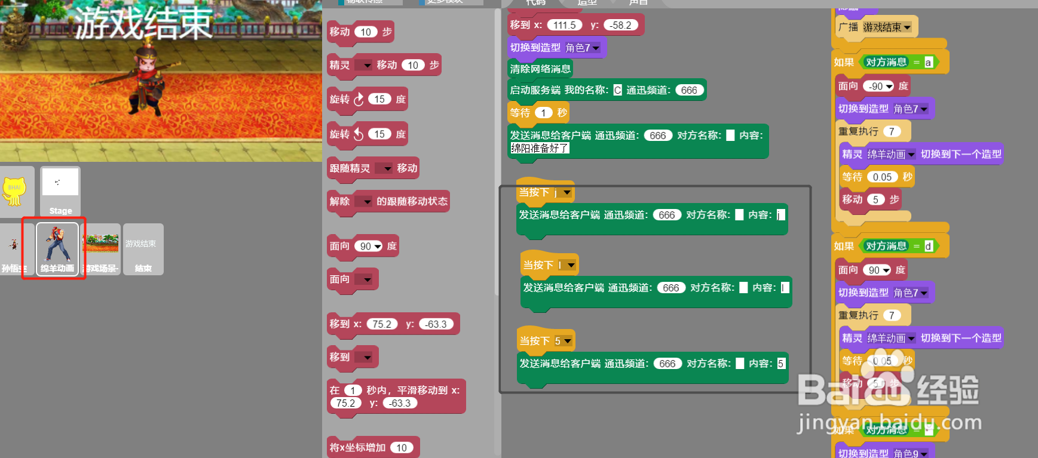Edit channel 666 under 当按下 j
This screenshot has height=458, width=1038.
coord(667,215)
